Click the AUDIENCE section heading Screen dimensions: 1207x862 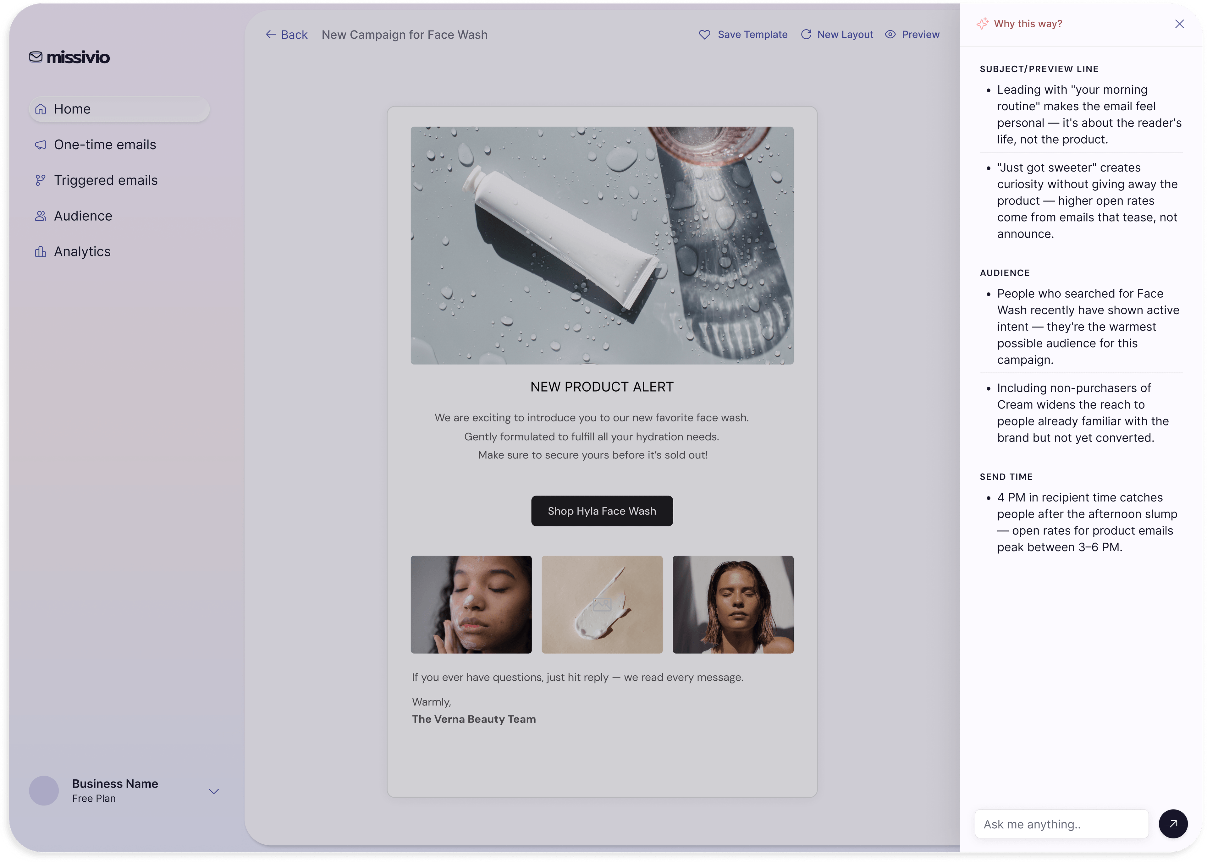[1005, 273]
